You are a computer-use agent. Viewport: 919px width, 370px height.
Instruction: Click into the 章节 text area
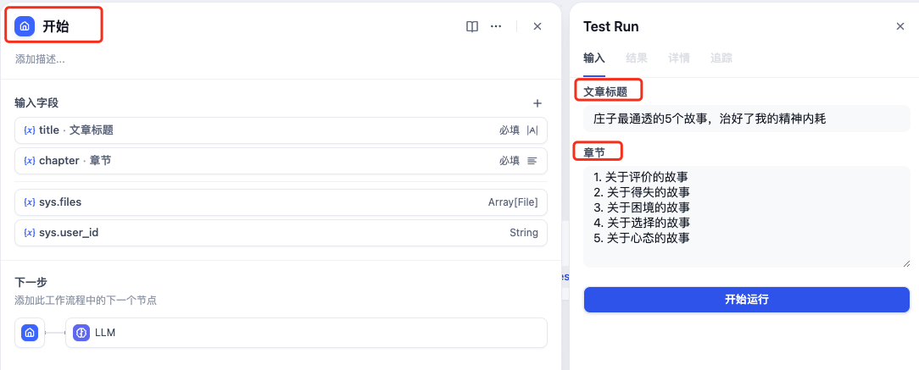tap(746, 216)
